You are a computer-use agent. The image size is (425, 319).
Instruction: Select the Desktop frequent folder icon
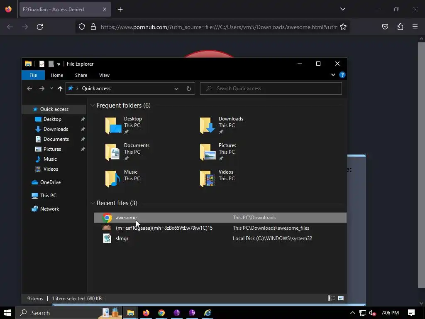(x=113, y=125)
